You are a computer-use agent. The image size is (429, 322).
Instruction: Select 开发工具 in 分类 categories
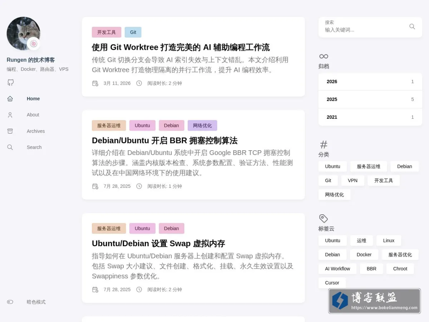pyautogui.click(x=384, y=181)
